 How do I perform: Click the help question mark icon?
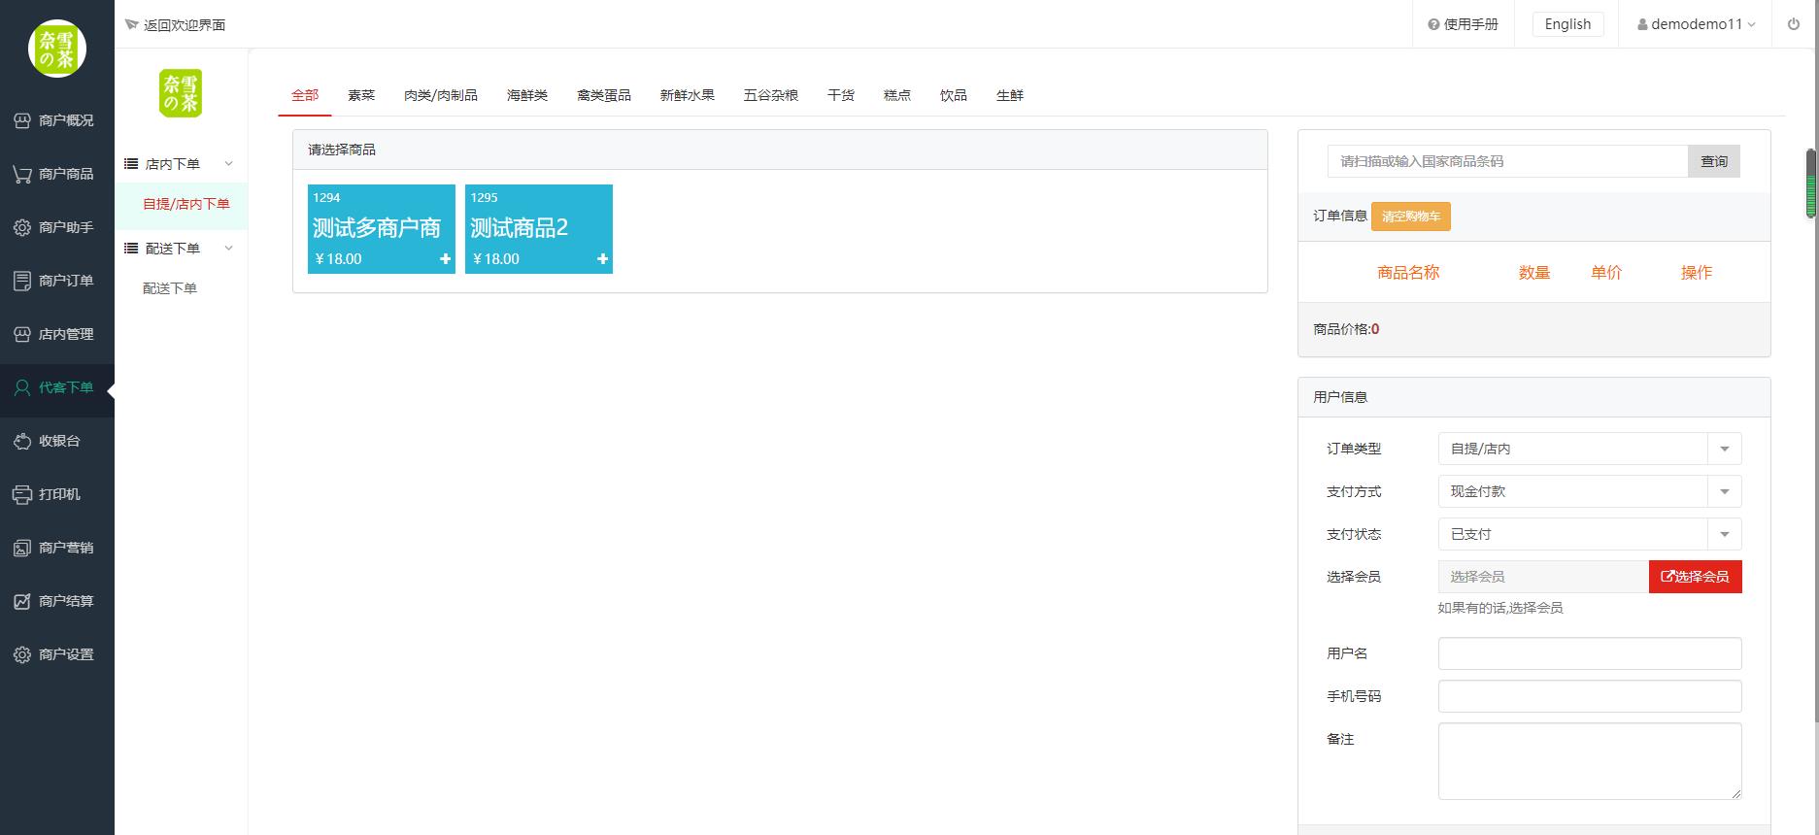(1433, 24)
